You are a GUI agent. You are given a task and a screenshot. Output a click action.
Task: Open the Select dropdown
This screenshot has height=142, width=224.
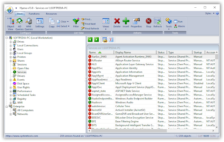click(x=63, y=26)
